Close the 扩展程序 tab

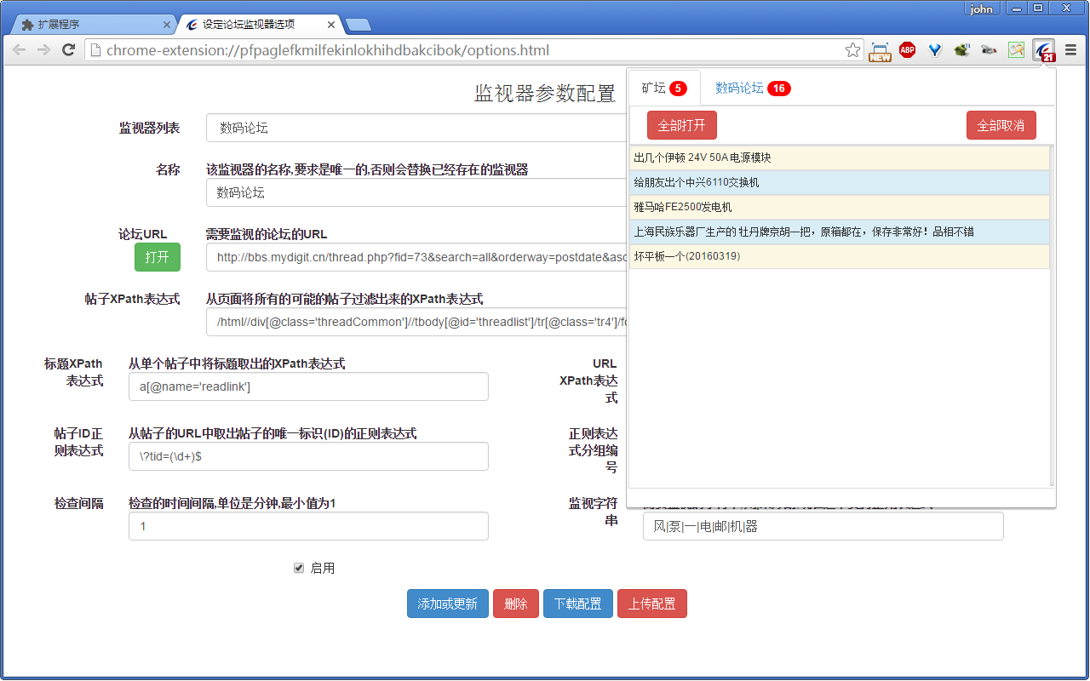click(x=166, y=25)
